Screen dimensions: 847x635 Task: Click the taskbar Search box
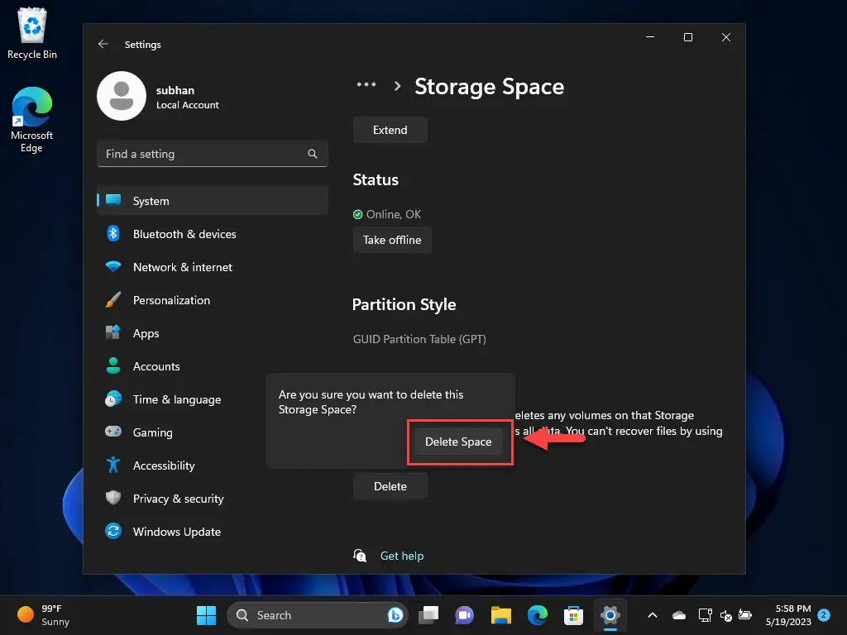317,615
